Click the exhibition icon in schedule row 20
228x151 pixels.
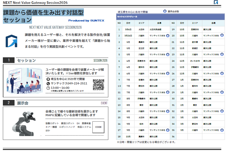coord(222,36)
